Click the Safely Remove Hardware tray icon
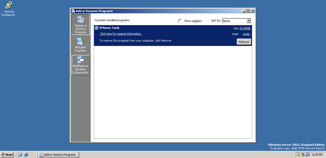The image size is (326, 158). click(x=303, y=155)
